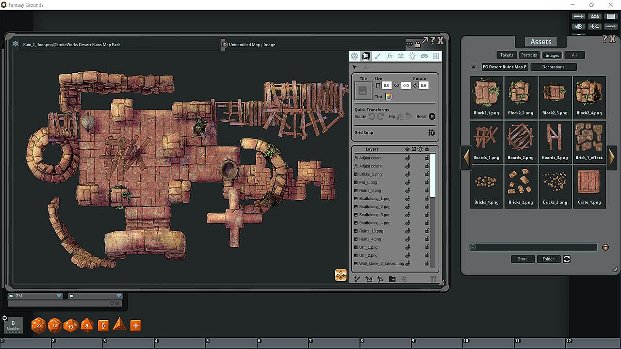Click the Reset transforms X icon
This screenshot has width=621, height=349.
point(432,116)
